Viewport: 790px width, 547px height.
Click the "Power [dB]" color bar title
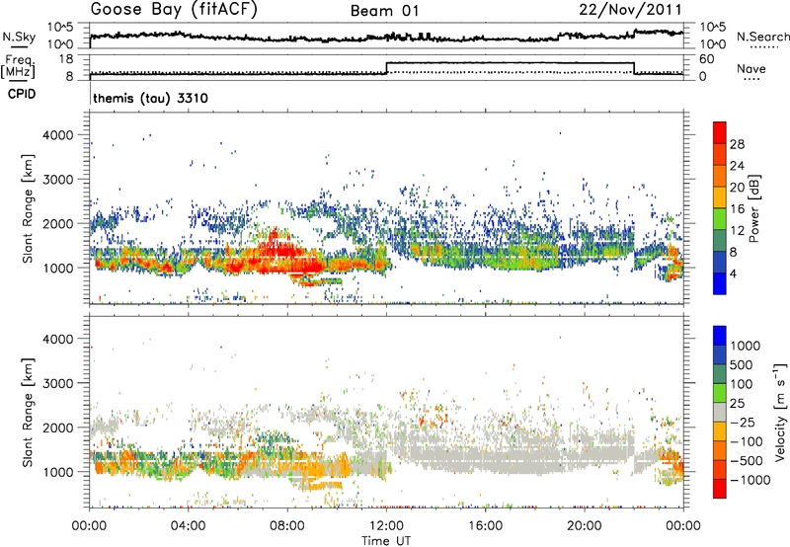(x=753, y=208)
